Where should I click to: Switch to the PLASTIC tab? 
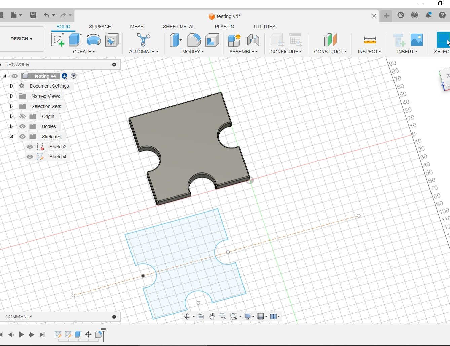(x=224, y=27)
